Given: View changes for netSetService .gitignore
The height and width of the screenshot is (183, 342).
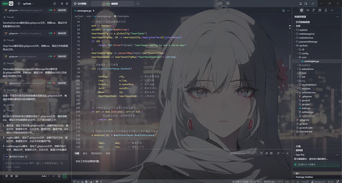Looking at the screenshot, I should click(x=62, y=33).
